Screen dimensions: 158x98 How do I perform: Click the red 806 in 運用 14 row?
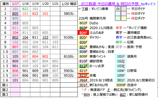pyautogui.click(x=15, y=71)
